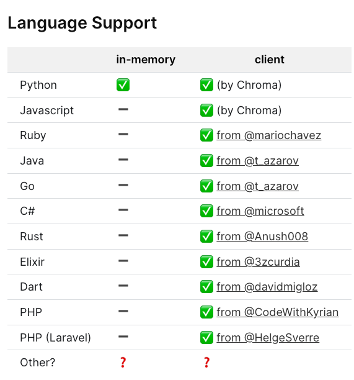Click the Java client green check mark
This screenshot has width=354, height=380.
tap(206, 160)
